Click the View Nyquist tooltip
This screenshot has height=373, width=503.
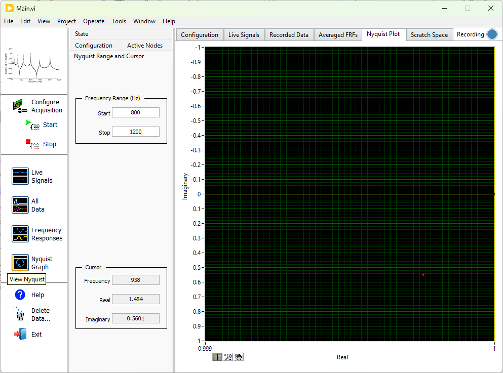[27, 279]
